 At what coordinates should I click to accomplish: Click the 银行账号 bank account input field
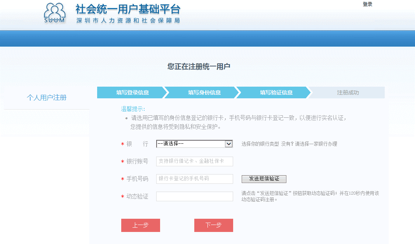click(194, 161)
